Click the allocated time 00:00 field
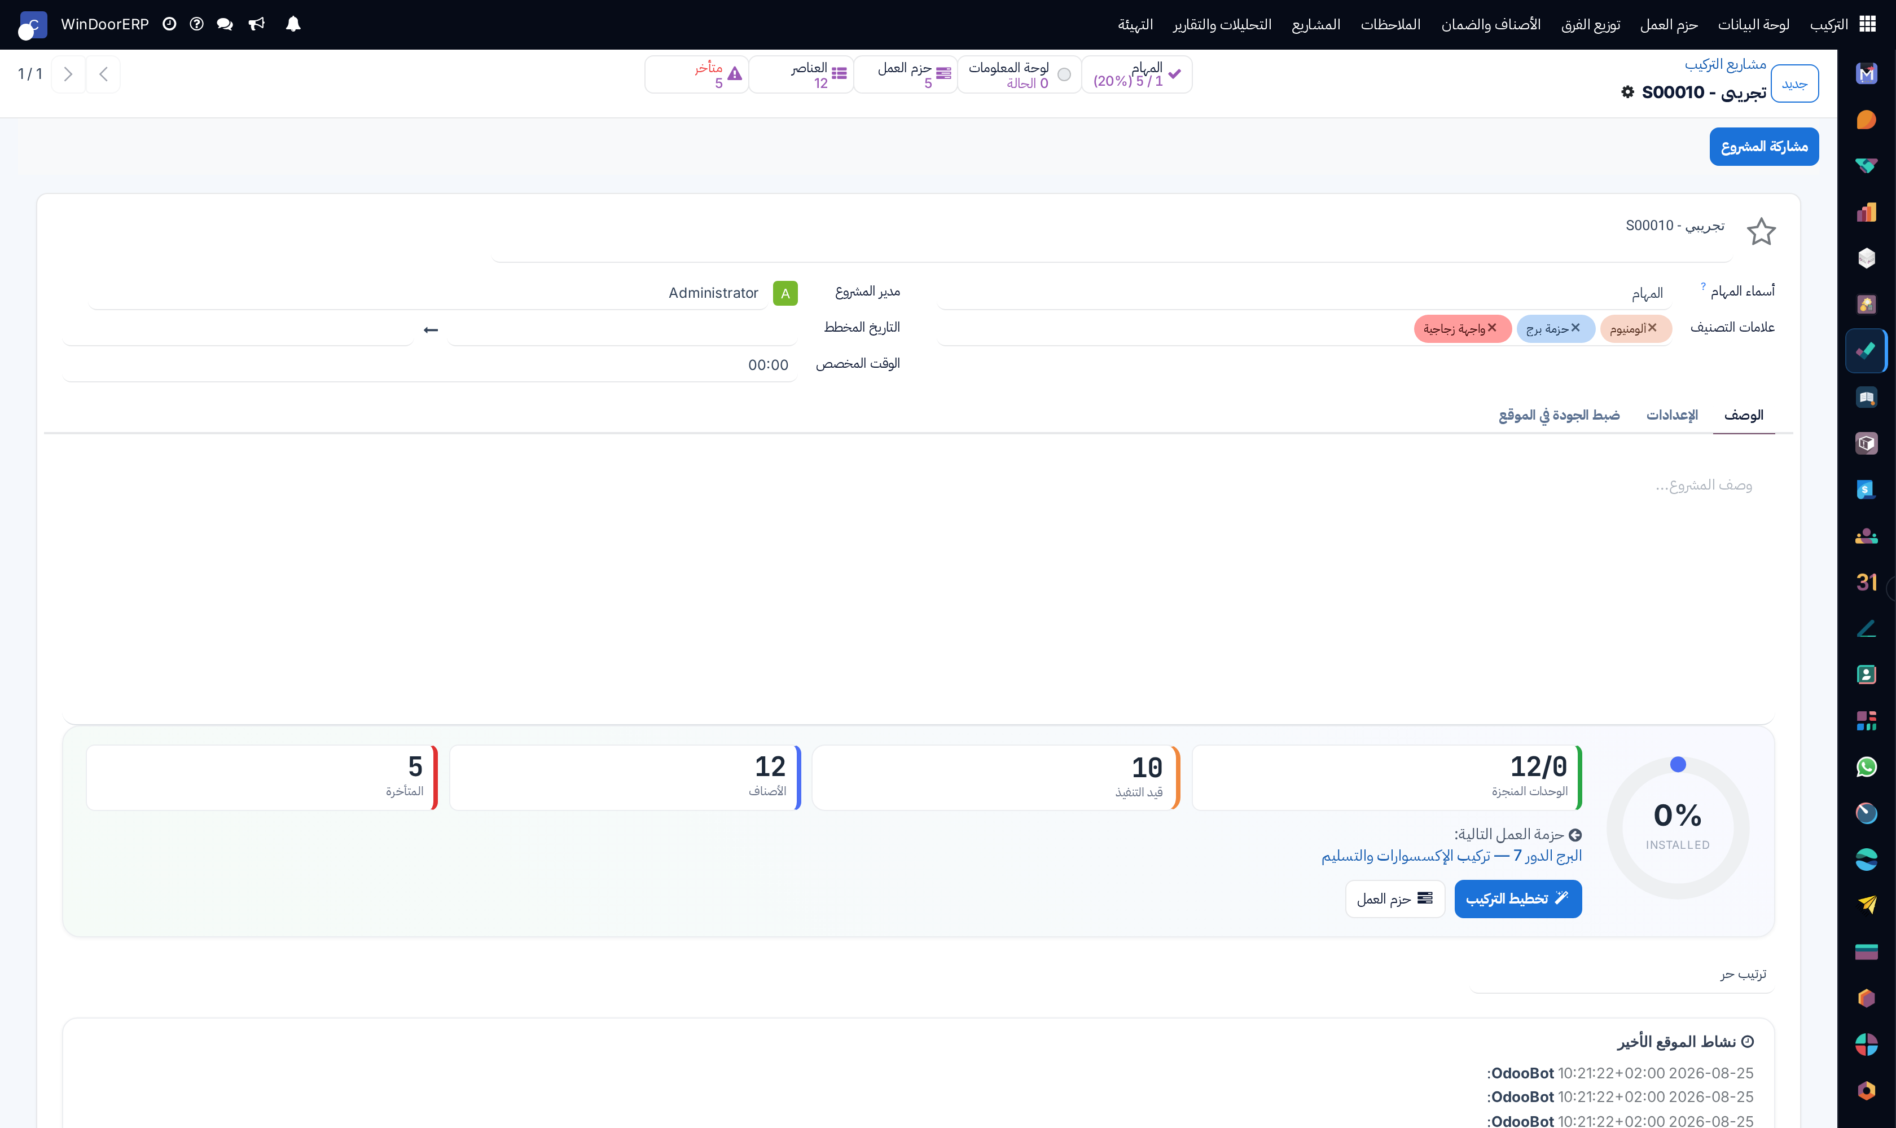Viewport: 1896px width, 1128px height. pyautogui.click(x=429, y=365)
